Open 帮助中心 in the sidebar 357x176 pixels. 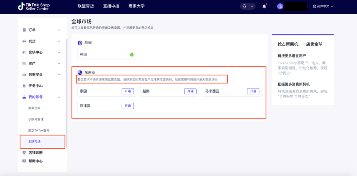pos(35,161)
